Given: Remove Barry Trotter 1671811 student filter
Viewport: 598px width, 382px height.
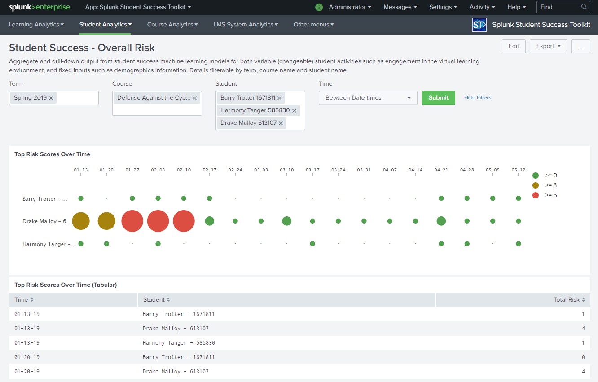Looking at the screenshot, I should pyautogui.click(x=280, y=98).
